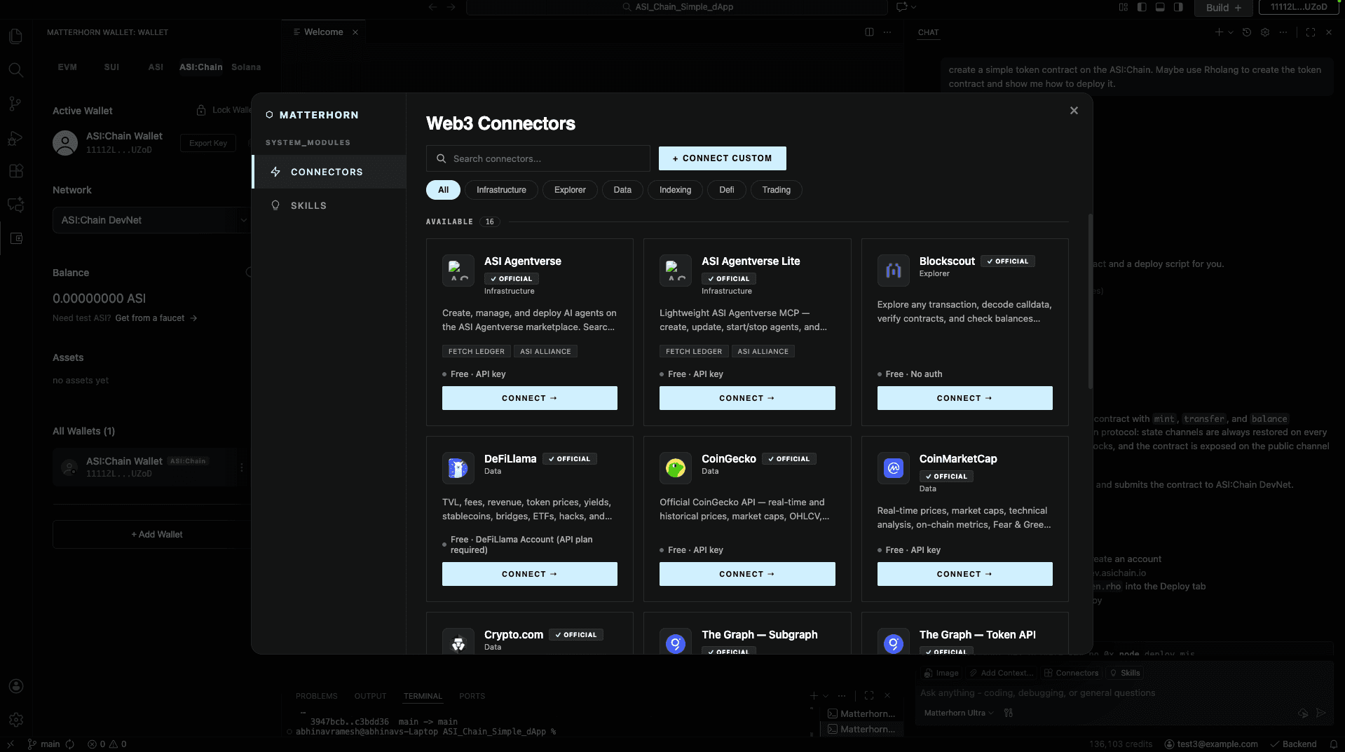
Task: Open the Explorer icon in activity bar
Action: tap(15, 36)
